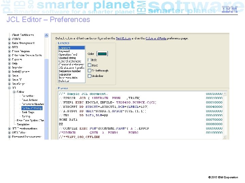
Task: Expand Enterprise Service Tools node
Action: pos(10,55)
